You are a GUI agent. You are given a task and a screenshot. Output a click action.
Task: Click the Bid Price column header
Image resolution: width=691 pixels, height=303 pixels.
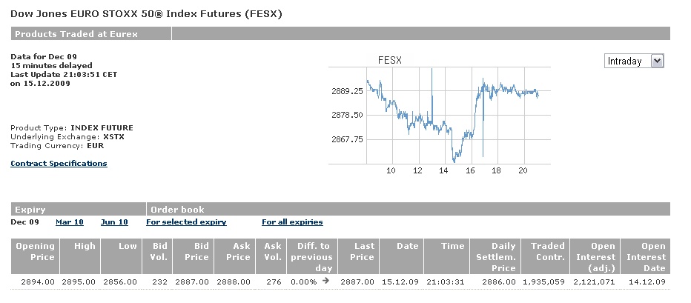pos(196,252)
